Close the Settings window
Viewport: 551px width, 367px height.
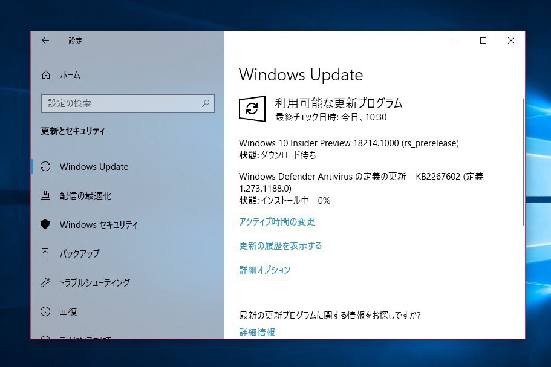pyautogui.click(x=511, y=41)
